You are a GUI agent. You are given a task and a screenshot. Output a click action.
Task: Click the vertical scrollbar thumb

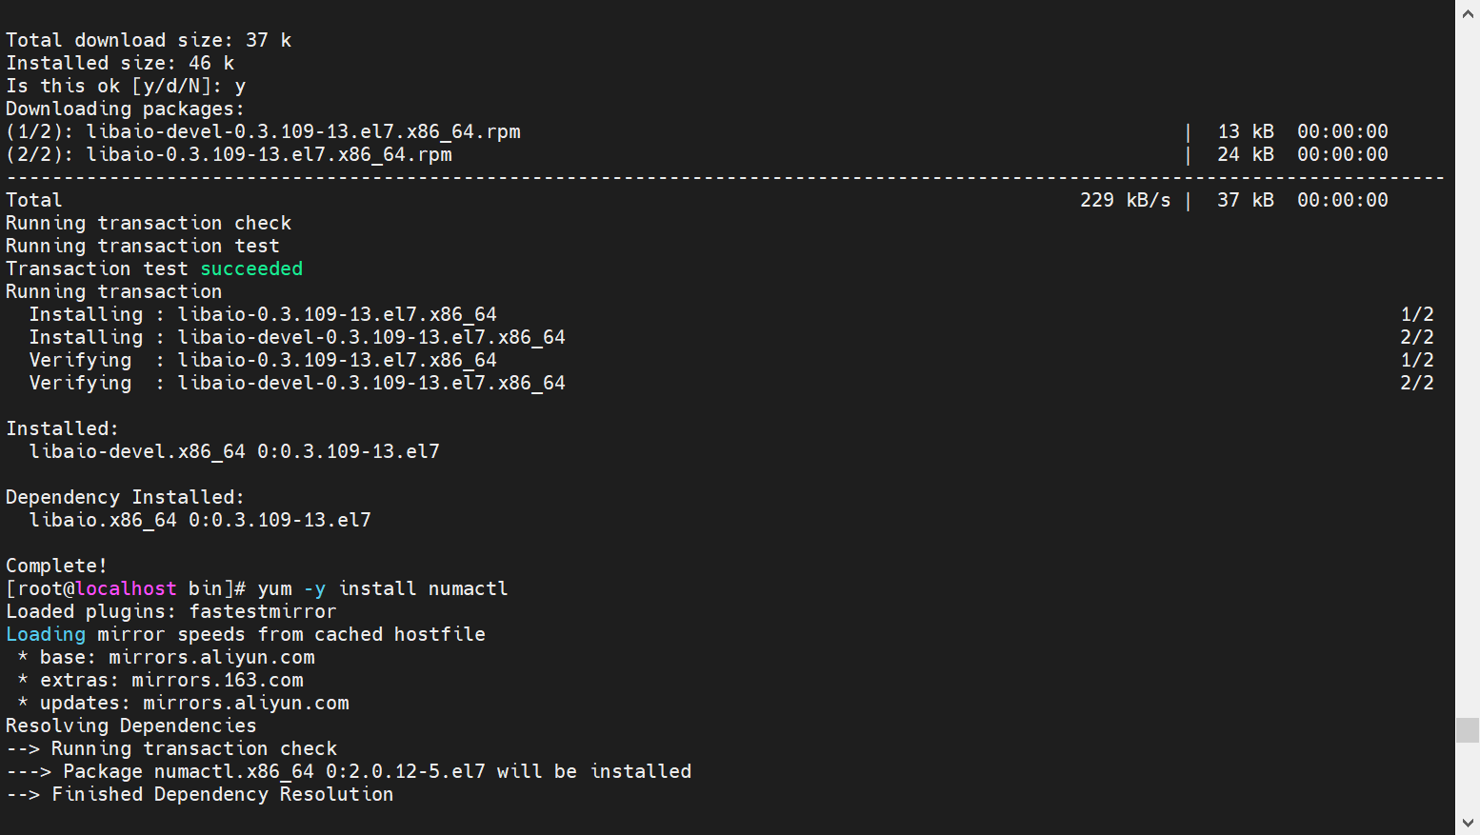[1468, 730]
